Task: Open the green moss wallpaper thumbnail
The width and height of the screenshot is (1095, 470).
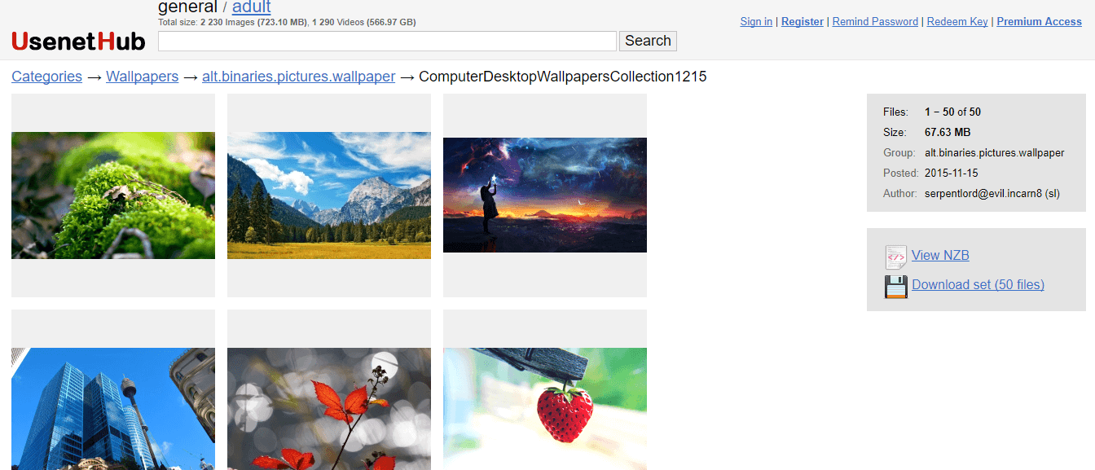Action: tap(113, 195)
